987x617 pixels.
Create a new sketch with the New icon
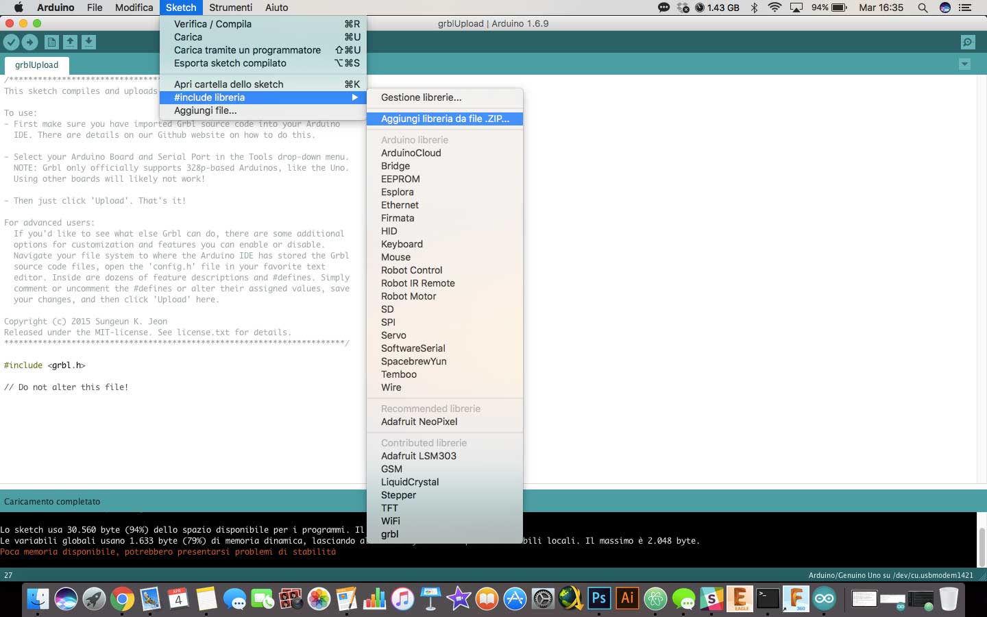[x=51, y=43]
